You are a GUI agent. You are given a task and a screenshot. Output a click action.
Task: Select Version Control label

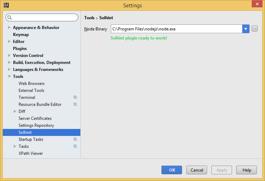(x=28, y=56)
